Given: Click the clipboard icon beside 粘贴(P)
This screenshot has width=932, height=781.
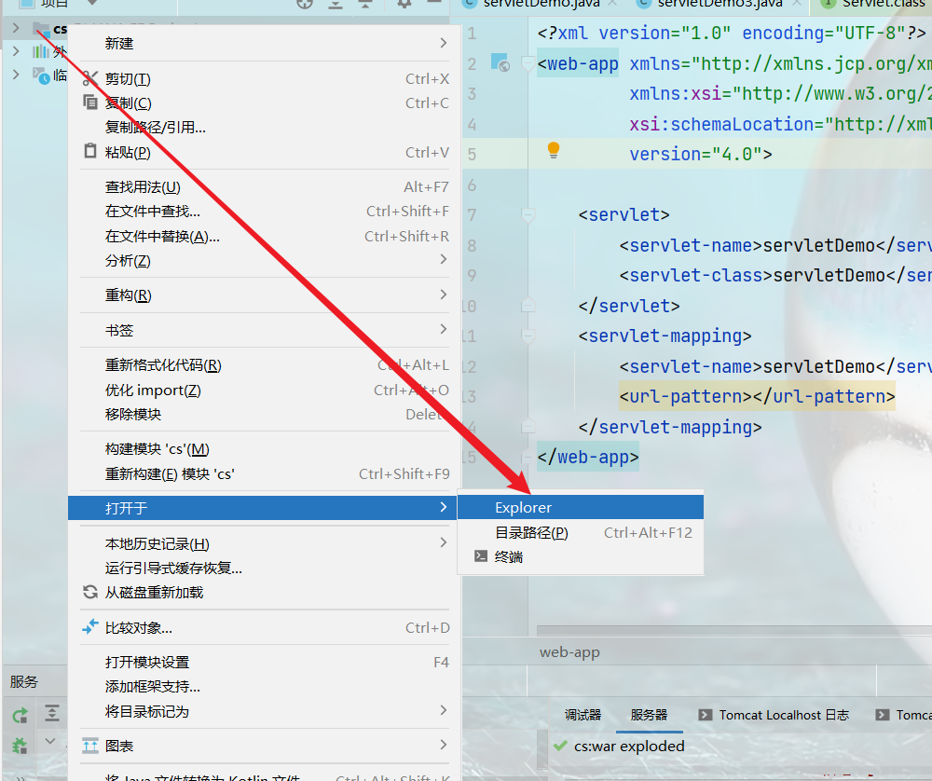Looking at the screenshot, I should tap(89, 151).
